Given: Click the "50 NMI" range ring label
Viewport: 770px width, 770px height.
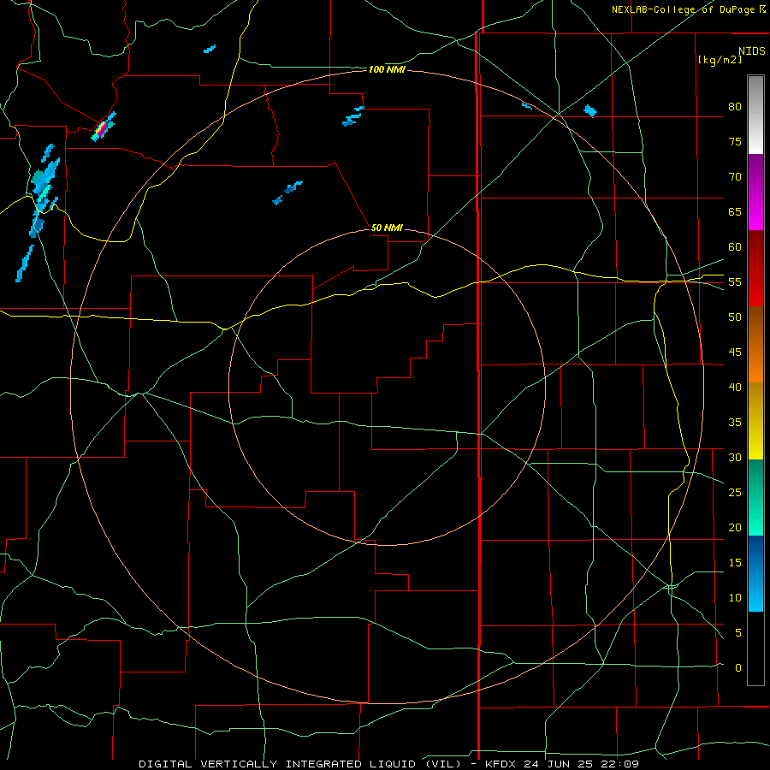Looking at the screenshot, I should [387, 228].
